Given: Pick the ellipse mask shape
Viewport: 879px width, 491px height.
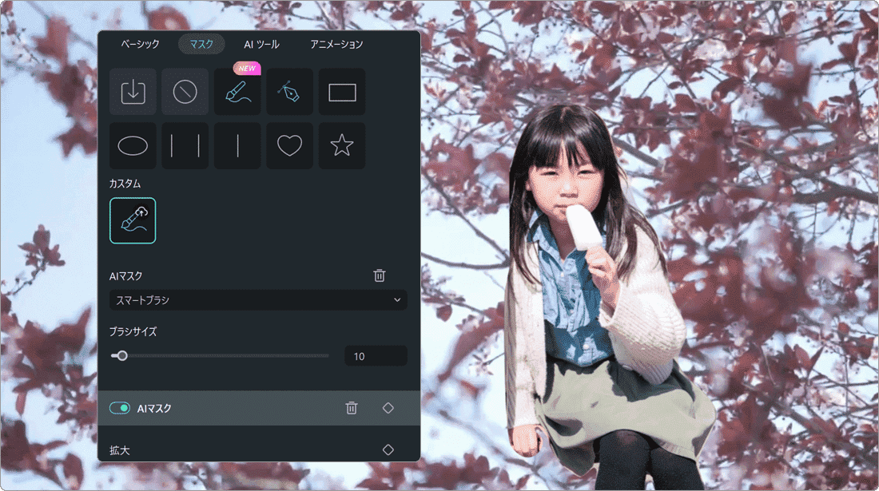Looking at the screenshot, I should [x=133, y=145].
